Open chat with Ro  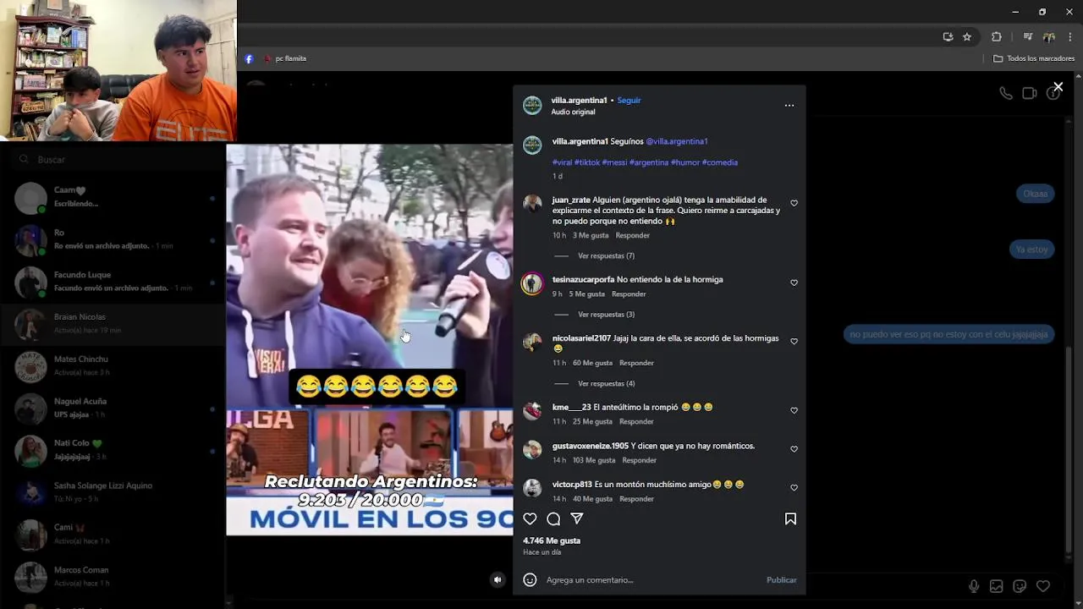coord(113,240)
